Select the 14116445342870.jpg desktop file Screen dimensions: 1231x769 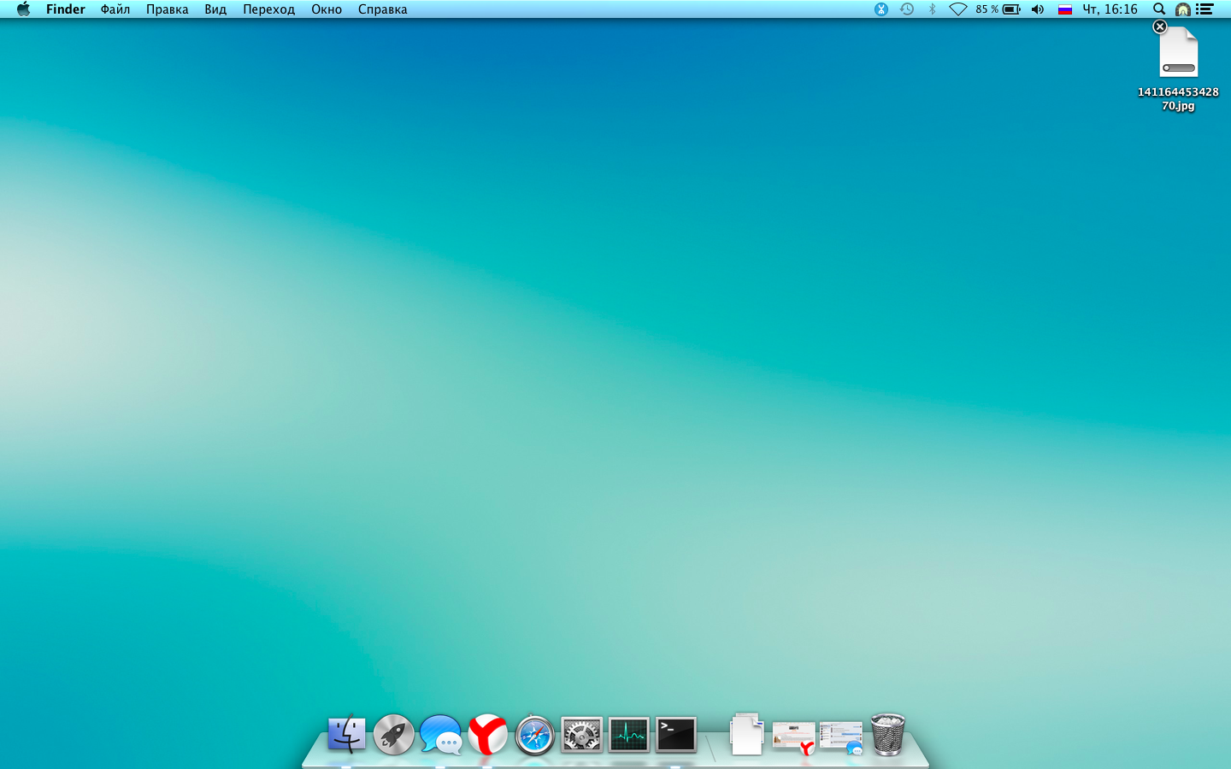[1178, 55]
